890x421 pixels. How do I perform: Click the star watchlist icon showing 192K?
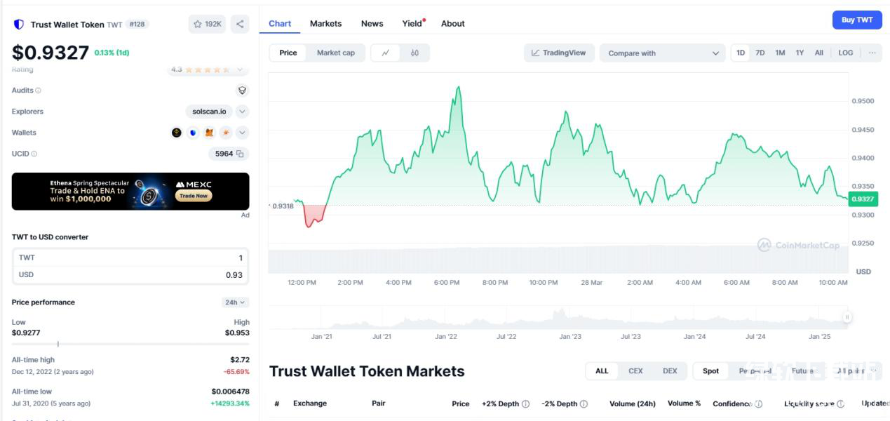[207, 24]
